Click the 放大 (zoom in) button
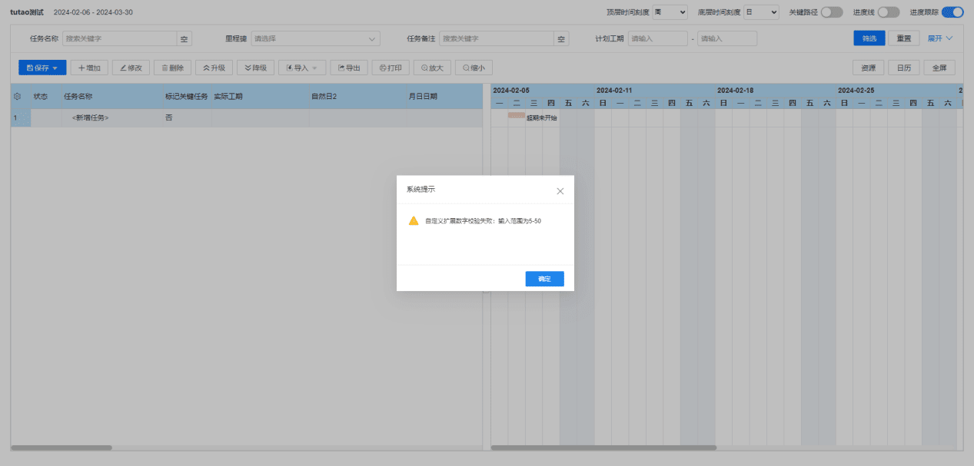 click(x=432, y=68)
